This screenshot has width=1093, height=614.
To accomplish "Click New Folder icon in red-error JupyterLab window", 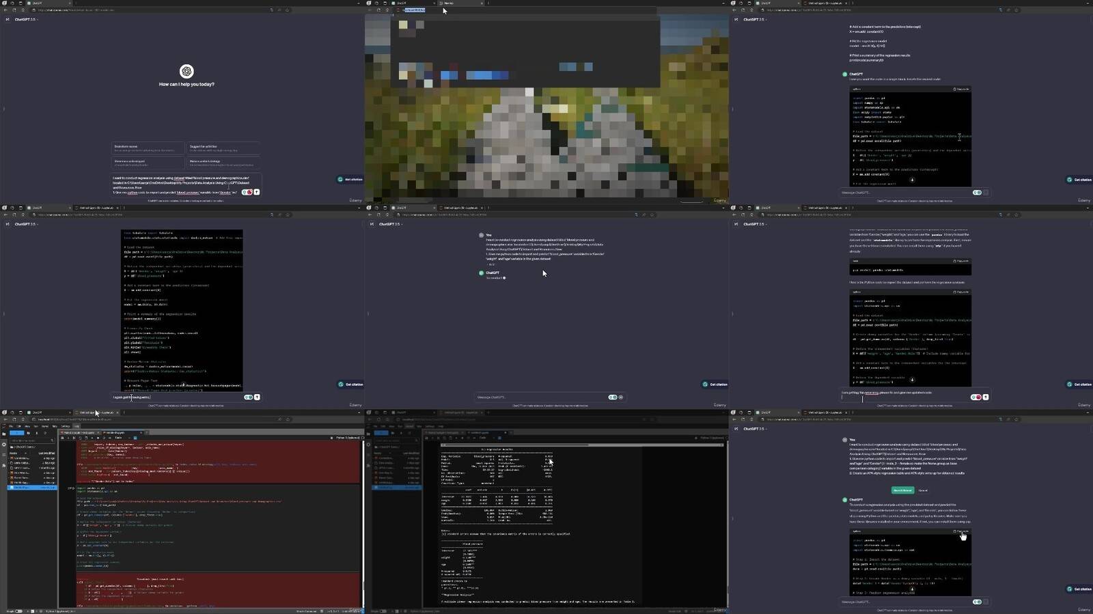I will tap(28, 433).
